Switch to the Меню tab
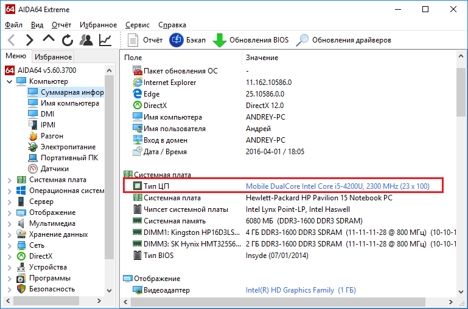Viewport: 468px width, 309px height. 16,56
